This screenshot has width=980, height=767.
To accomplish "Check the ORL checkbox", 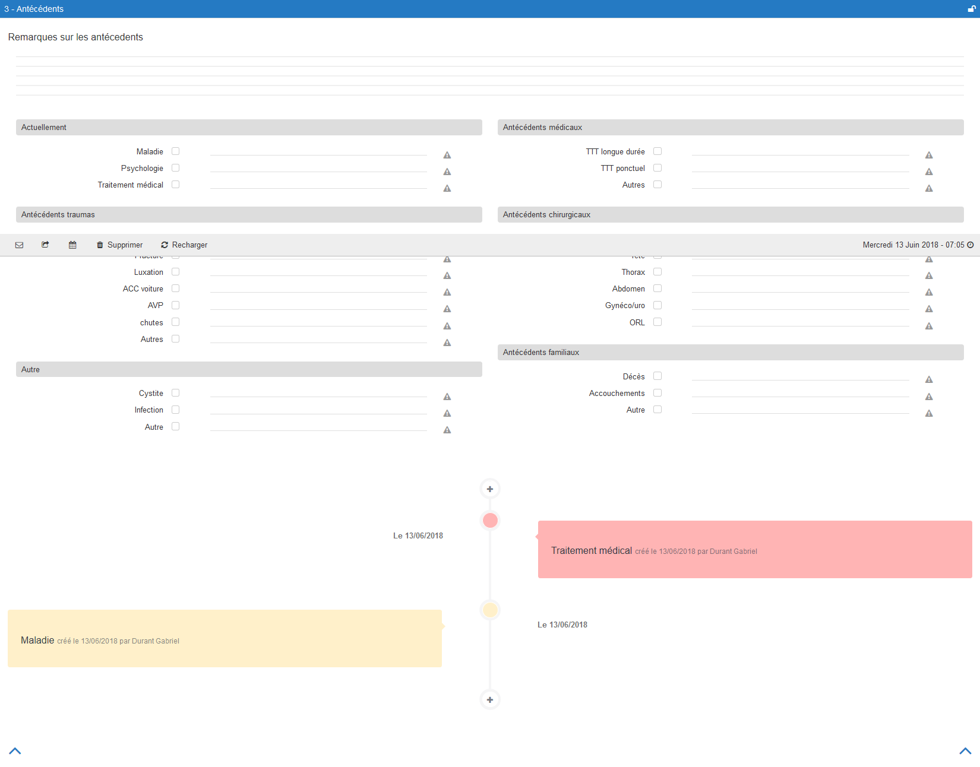I will (657, 322).
